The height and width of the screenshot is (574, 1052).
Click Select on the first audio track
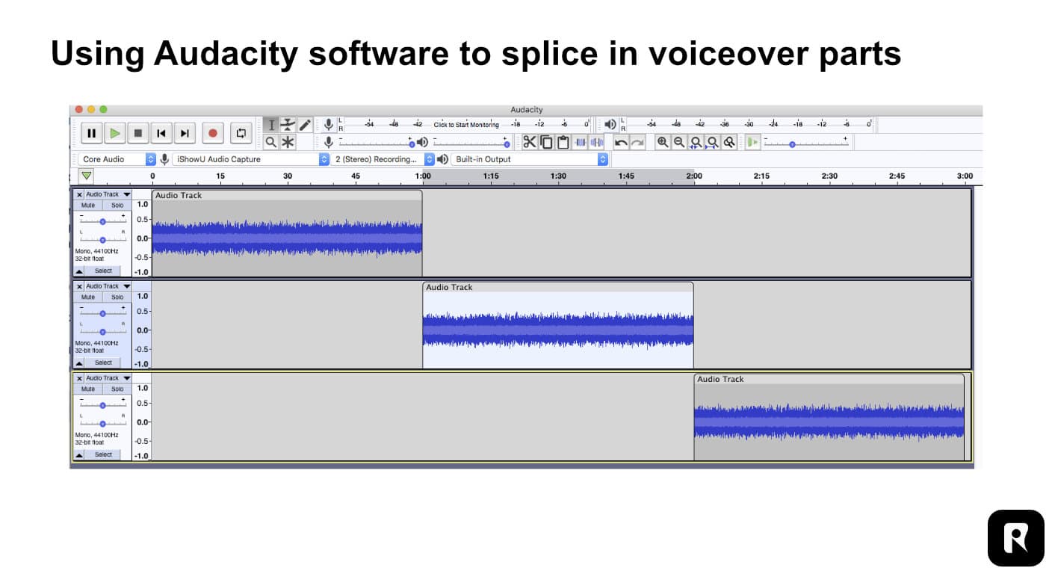click(103, 271)
